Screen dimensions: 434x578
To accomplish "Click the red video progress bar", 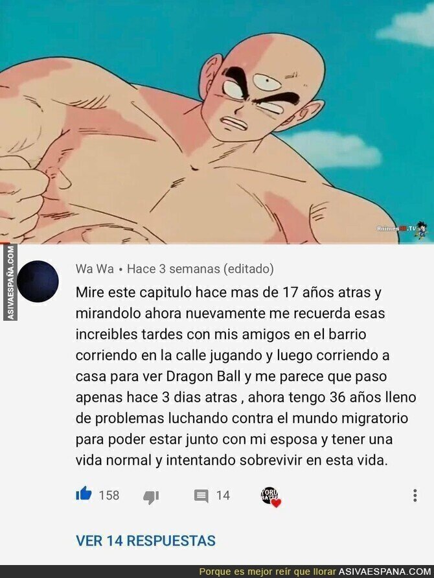I will 5,243.
